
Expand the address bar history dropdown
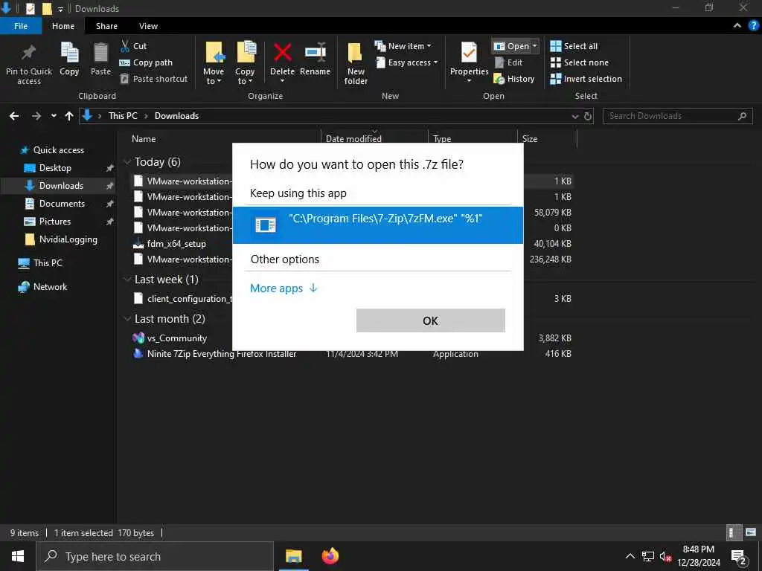(x=575, y=116)
